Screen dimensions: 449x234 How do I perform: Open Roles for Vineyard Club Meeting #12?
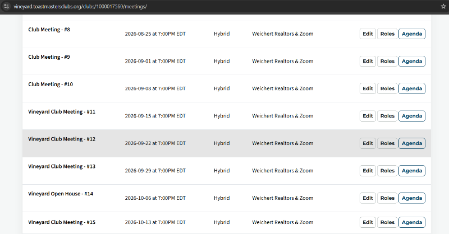(x=387, y=143)
